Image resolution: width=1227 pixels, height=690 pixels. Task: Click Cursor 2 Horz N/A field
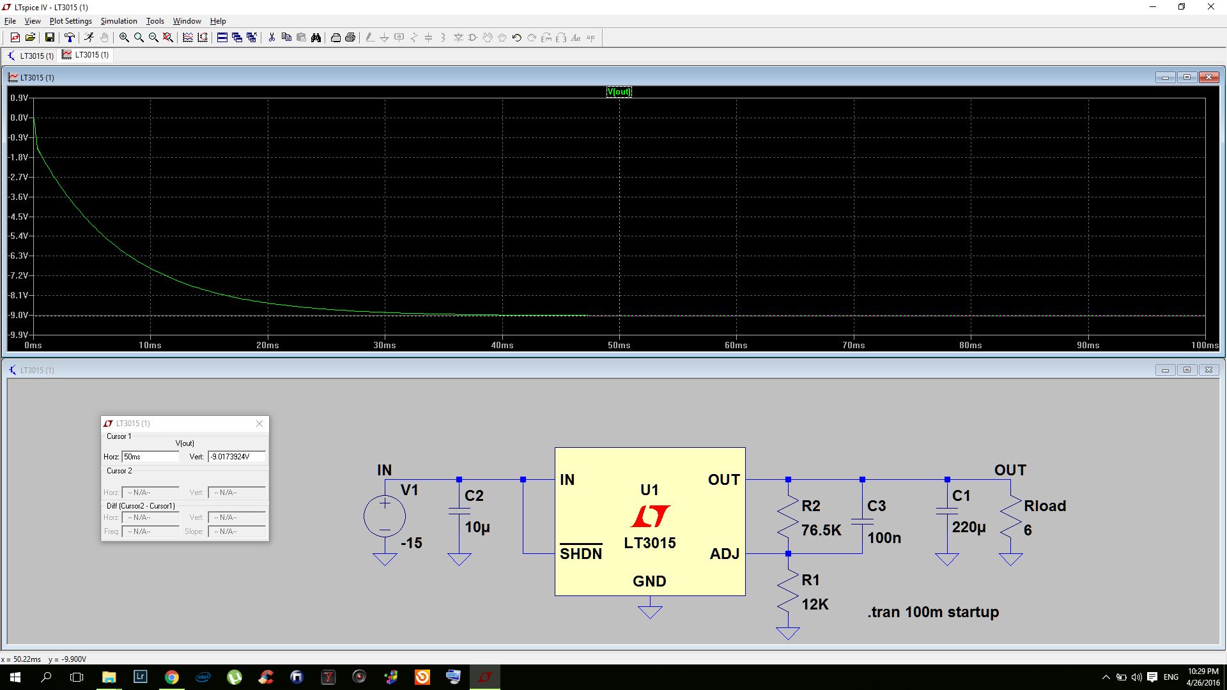pos(151,493)
